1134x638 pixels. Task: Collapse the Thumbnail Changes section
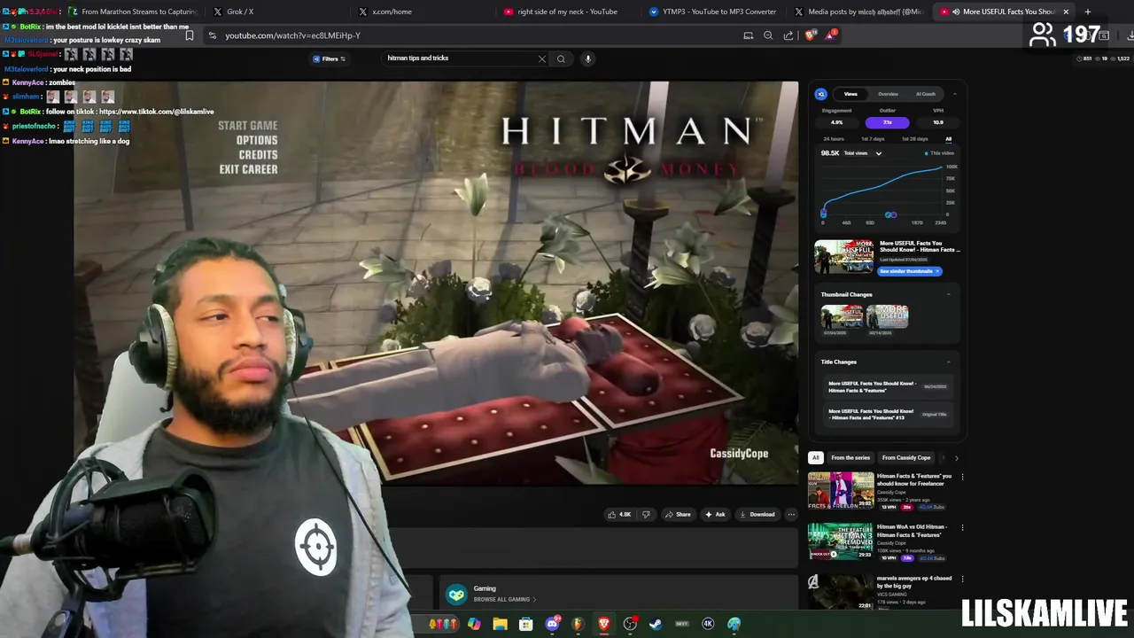pos(948,294)
